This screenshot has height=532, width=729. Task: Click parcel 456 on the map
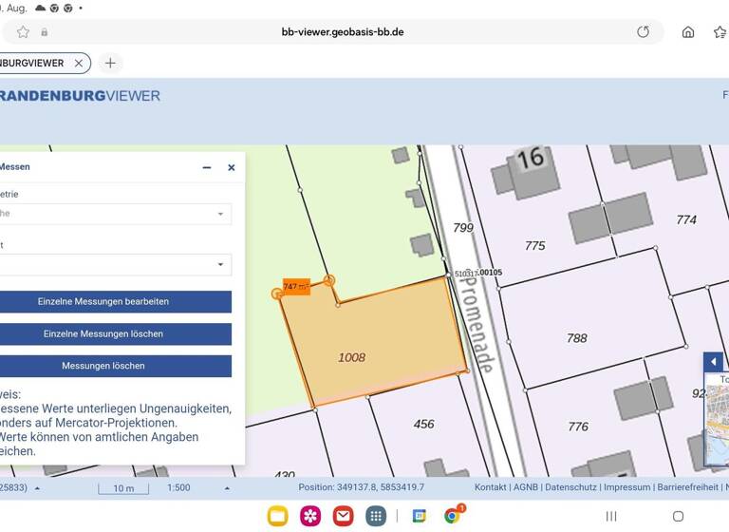(423, 424)
